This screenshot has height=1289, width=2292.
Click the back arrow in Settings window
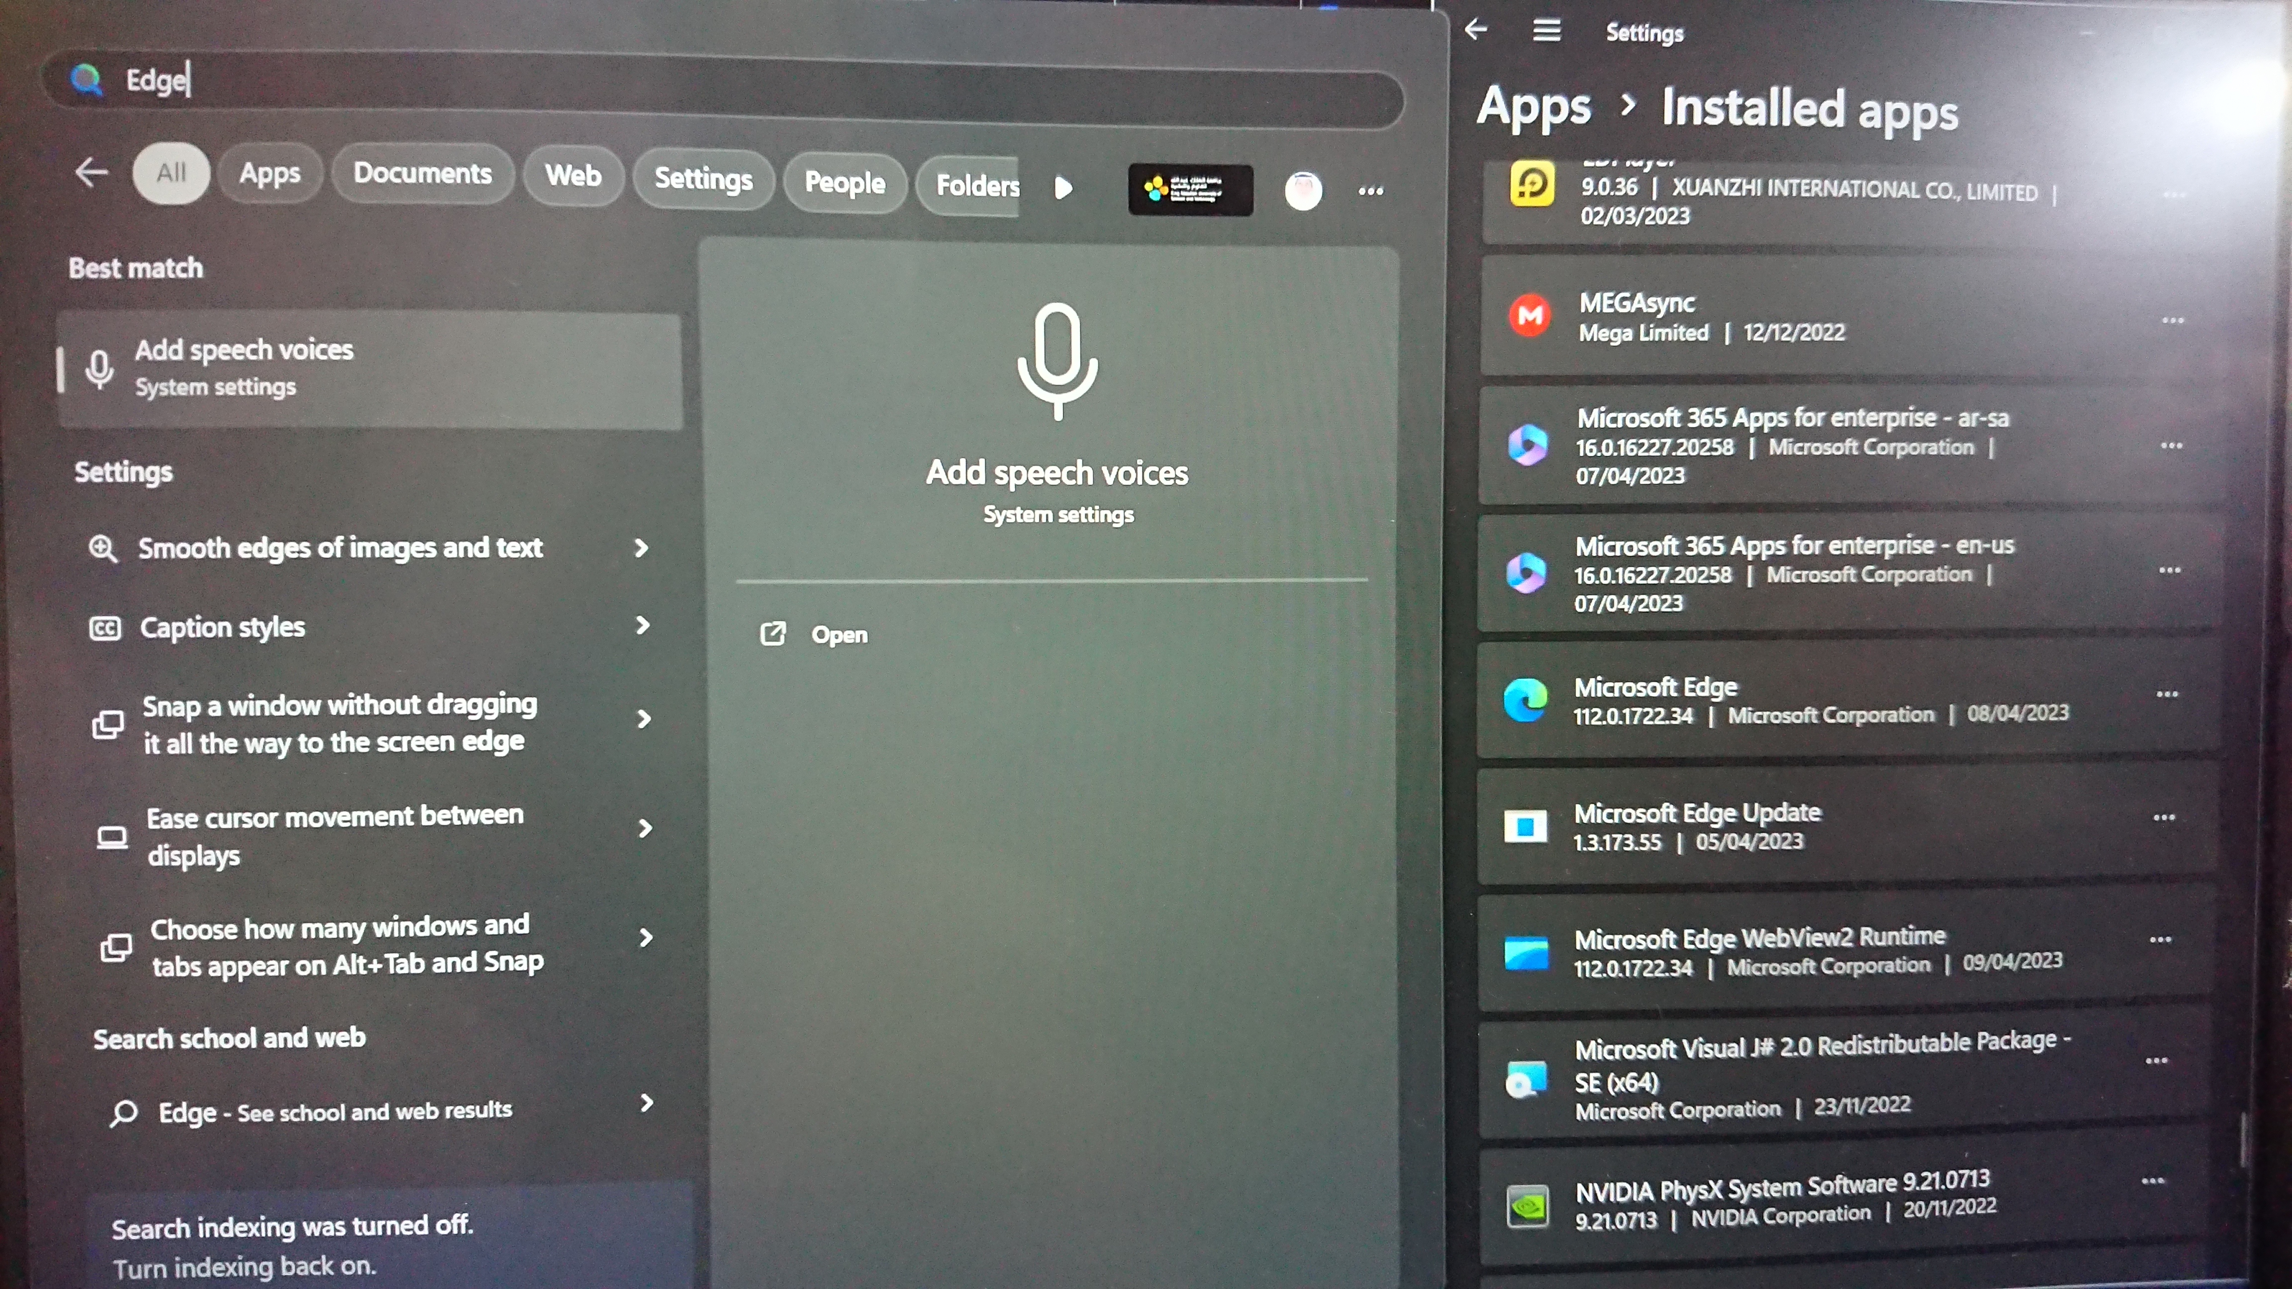[x=1476, y=30]
